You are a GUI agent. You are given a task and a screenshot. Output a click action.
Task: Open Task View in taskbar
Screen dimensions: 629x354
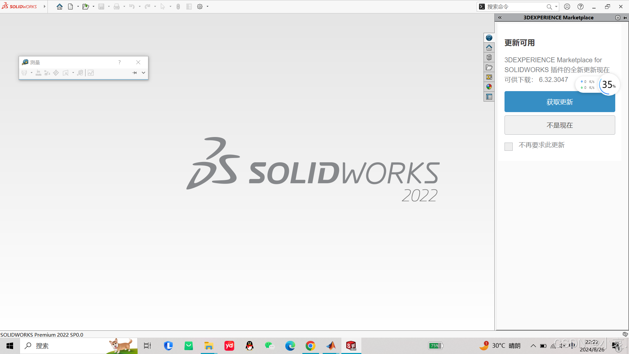(x=147, y=346)
